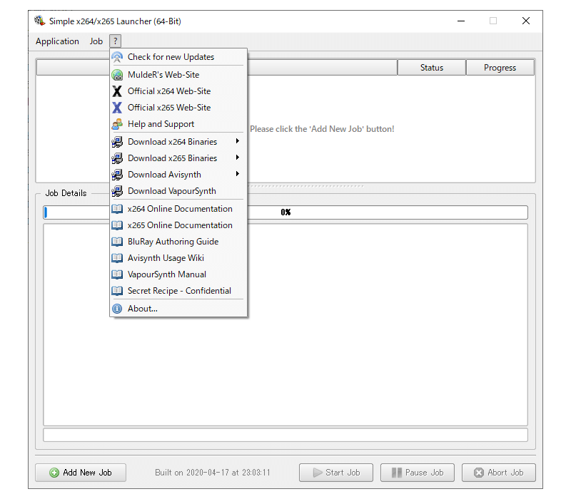The image size is (571, 499).
Task: Click the green plus icon on Add New Job
Action: click(54, 473)
